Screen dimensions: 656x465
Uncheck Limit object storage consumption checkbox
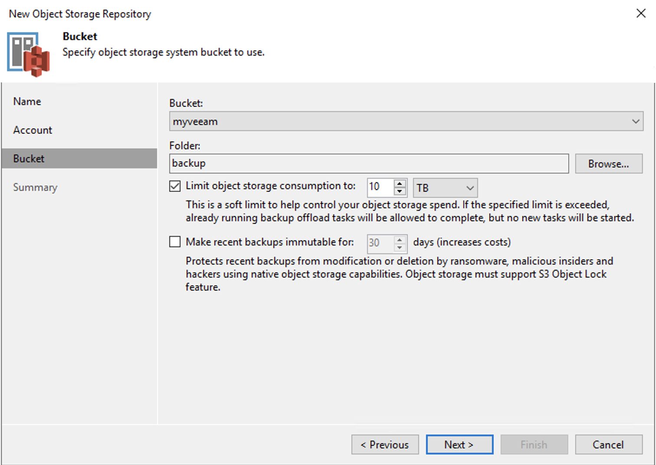point(175,186)
